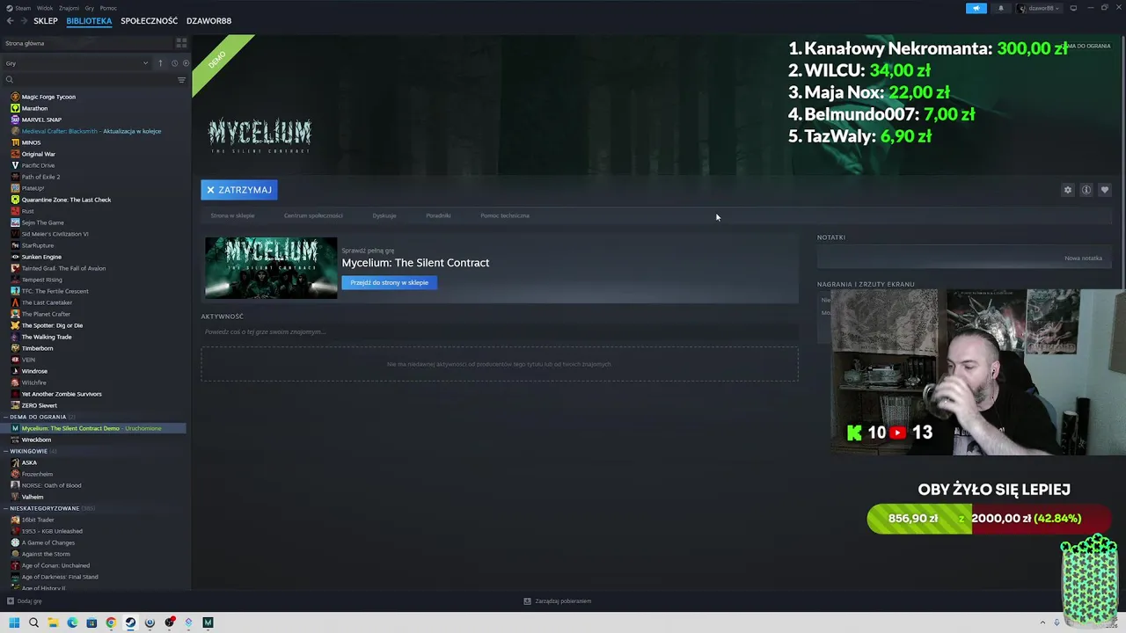
Task: Open the notifications bell
Action: point(1000,8)
